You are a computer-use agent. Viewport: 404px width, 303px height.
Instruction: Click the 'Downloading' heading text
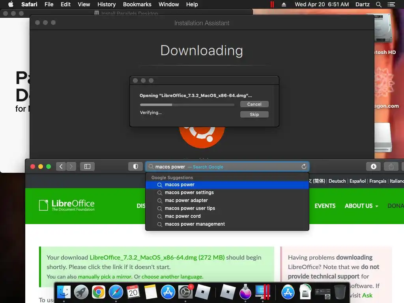pyautogui.click(x=202, y=51)
